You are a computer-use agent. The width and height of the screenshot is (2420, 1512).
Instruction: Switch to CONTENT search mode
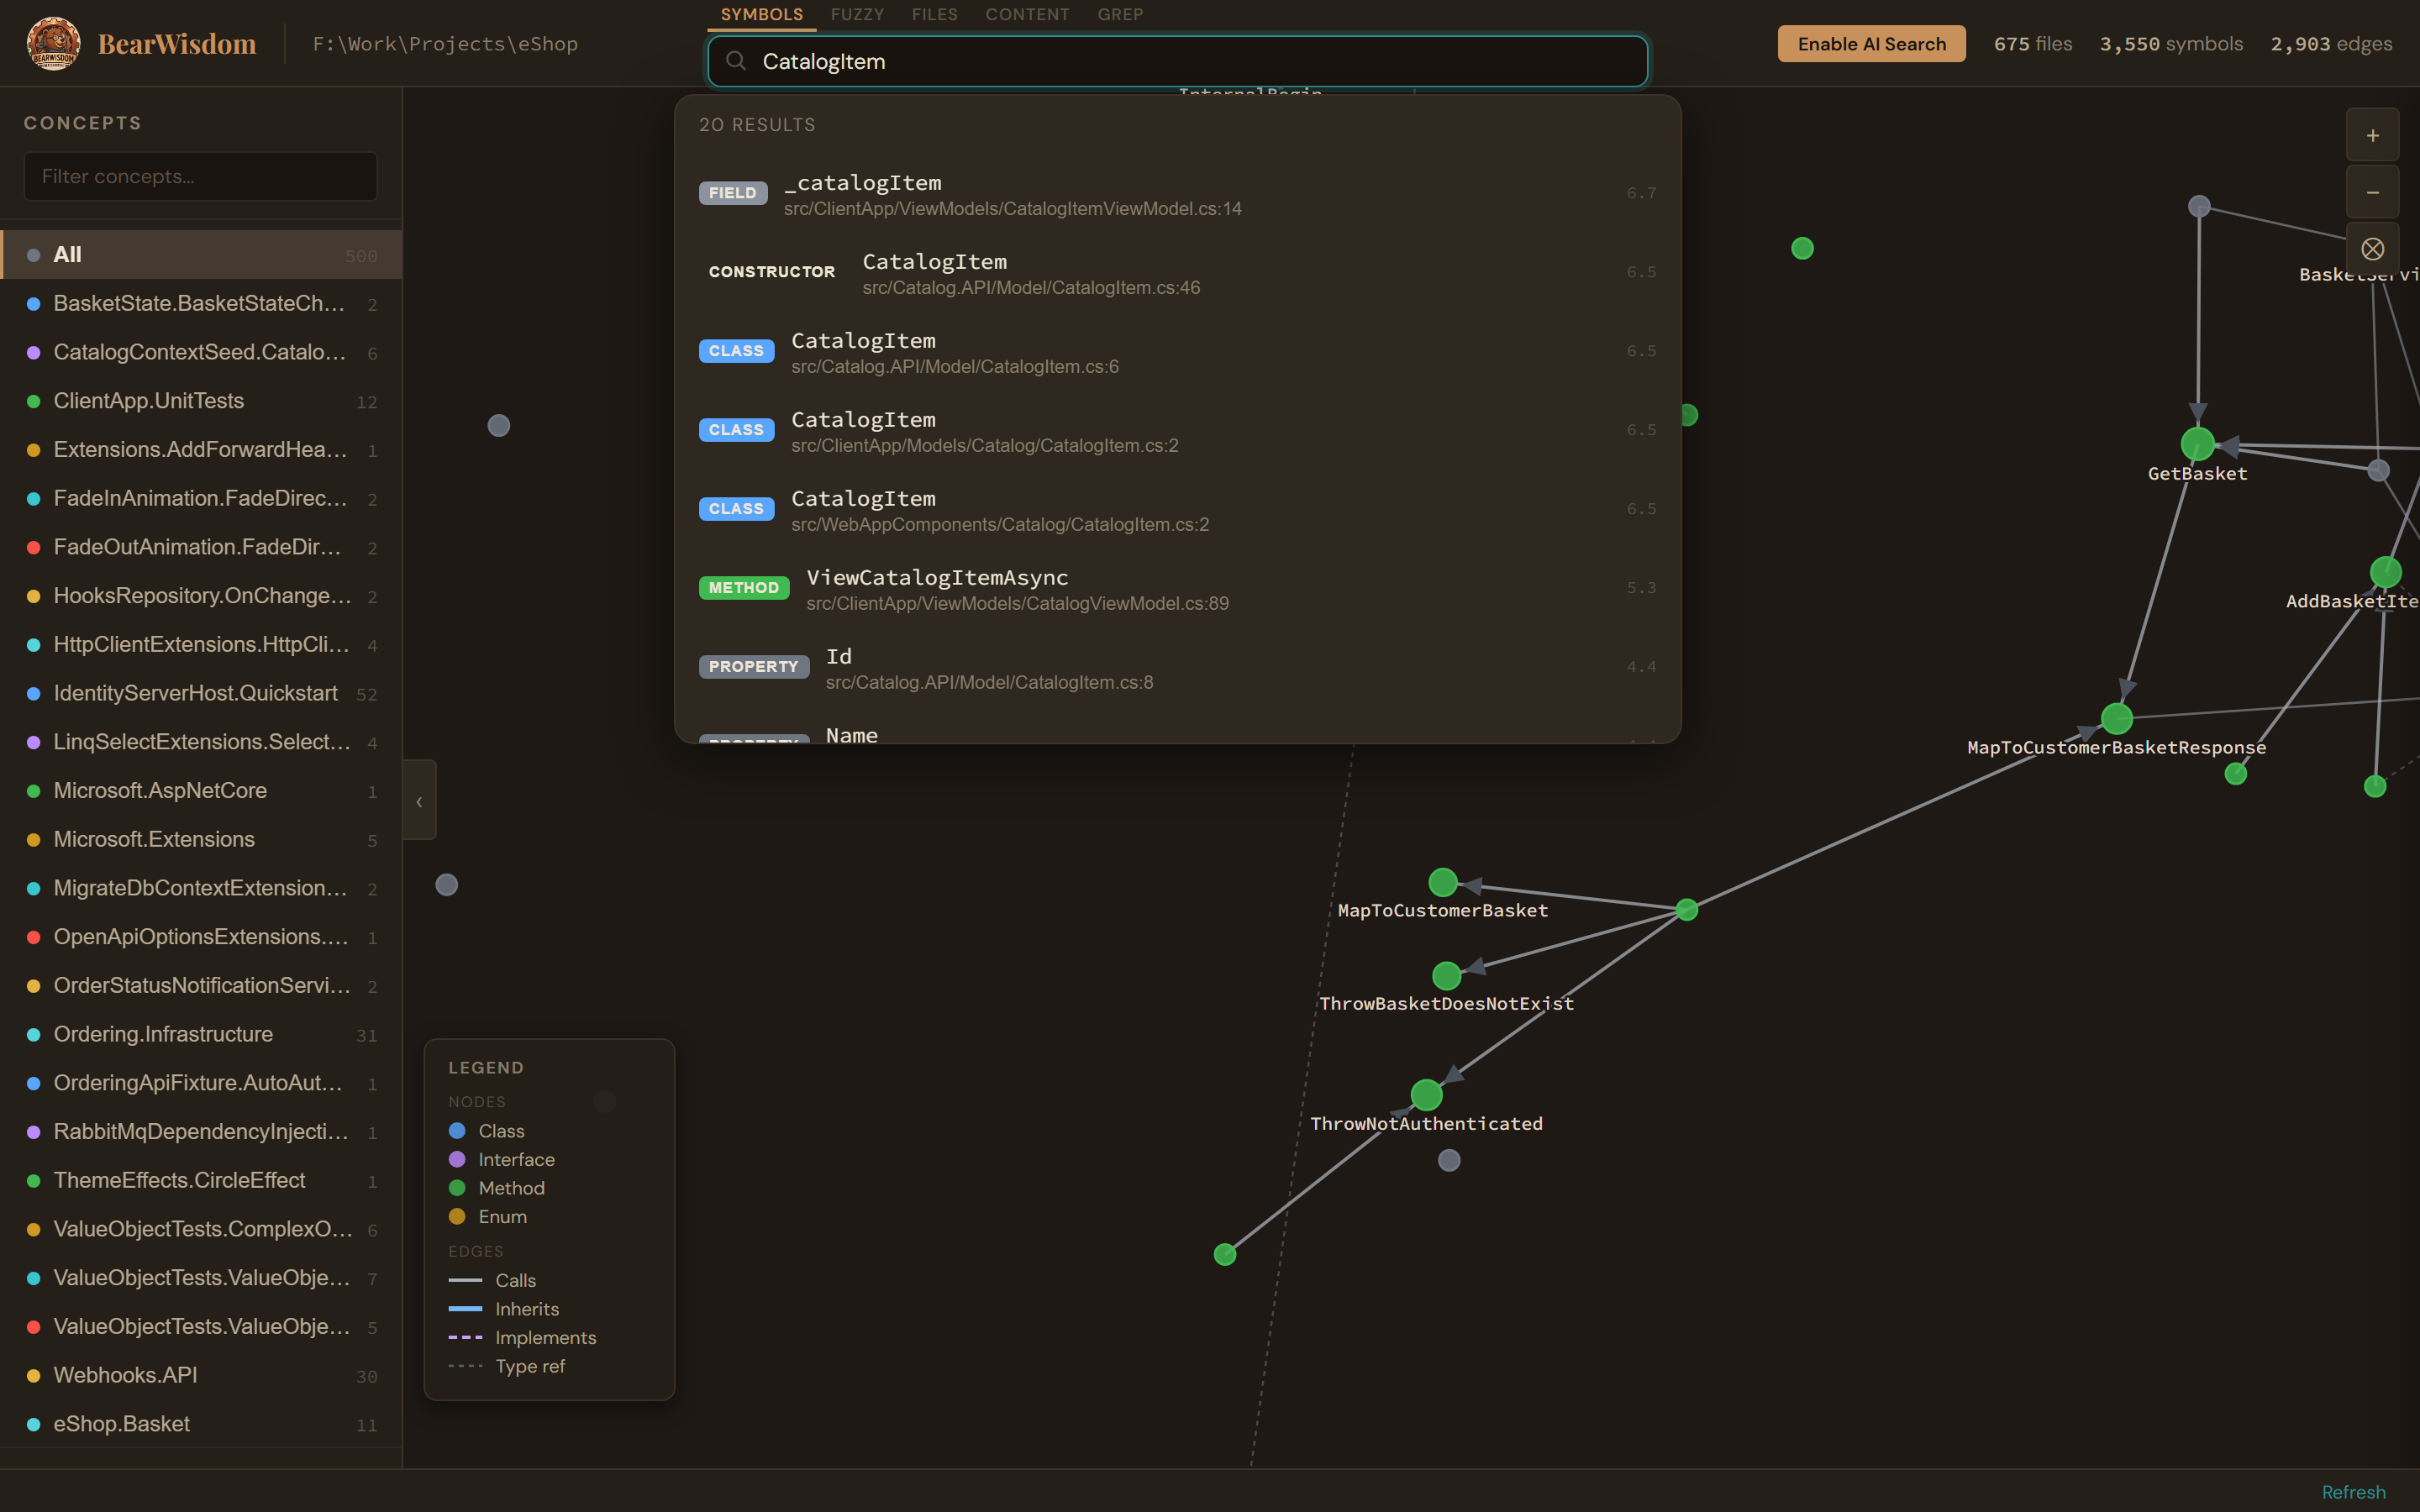pyautogui.click(x=1027, y=14)
